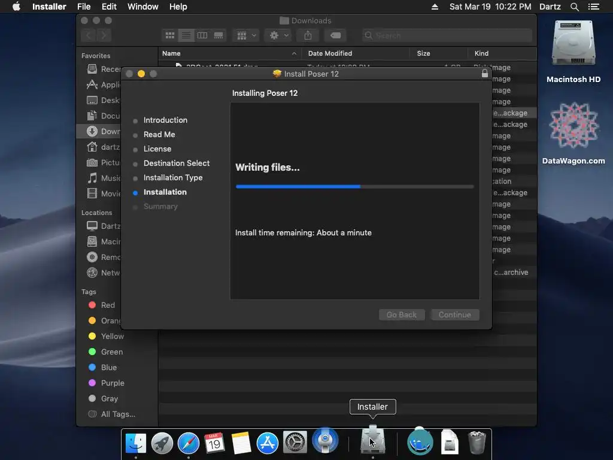Image resolution: width=613 pixels, height=460 pixels.
Task: Switch Finder to list view
Action: tap(186, 35)
